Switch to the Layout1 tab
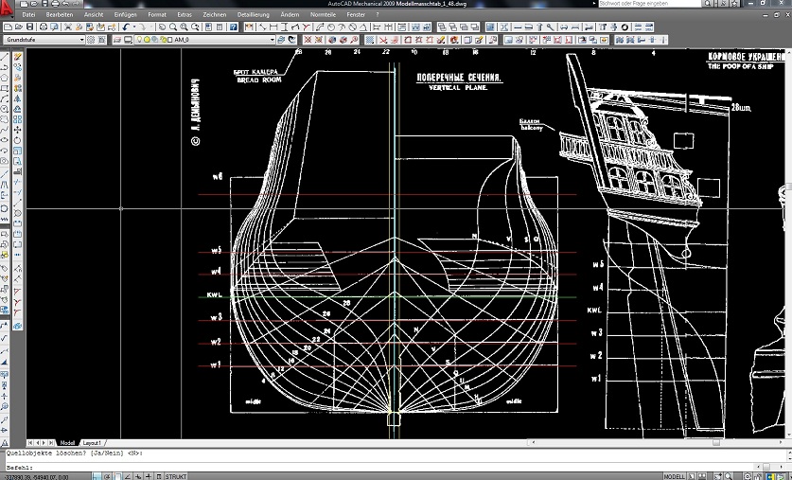Viewport: 792px width, 480px height. point(92,443)
